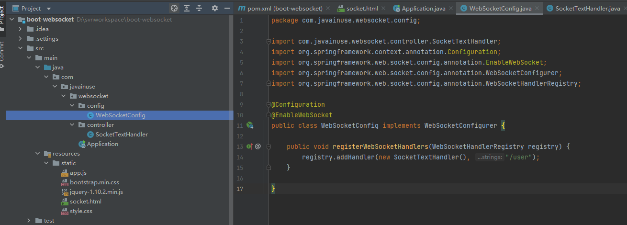Expand the test folder
The width and height of the screenshot is (627, 225).
[29, 221]
